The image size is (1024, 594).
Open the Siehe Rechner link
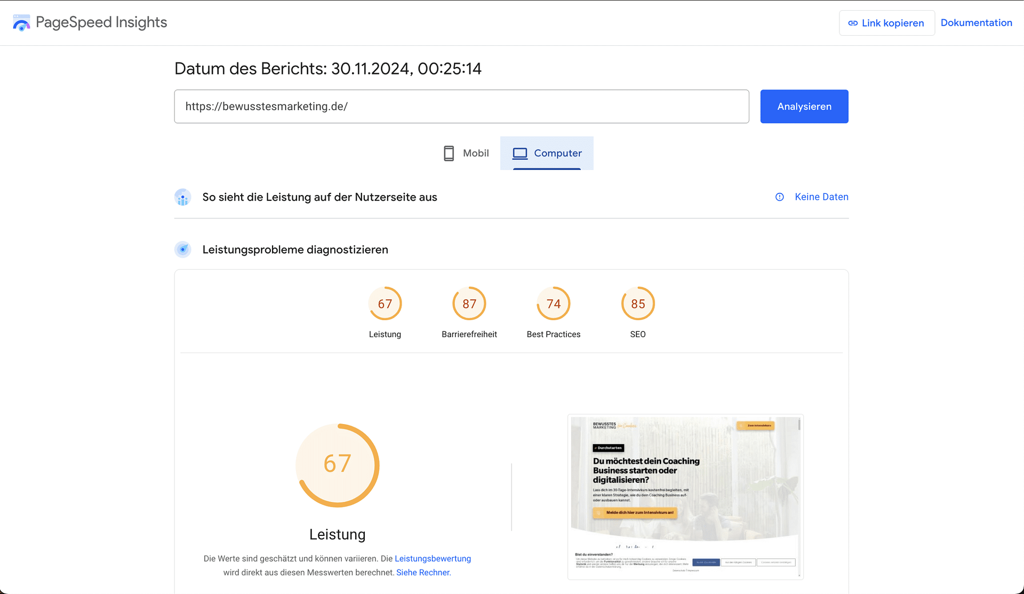(423, 573)
